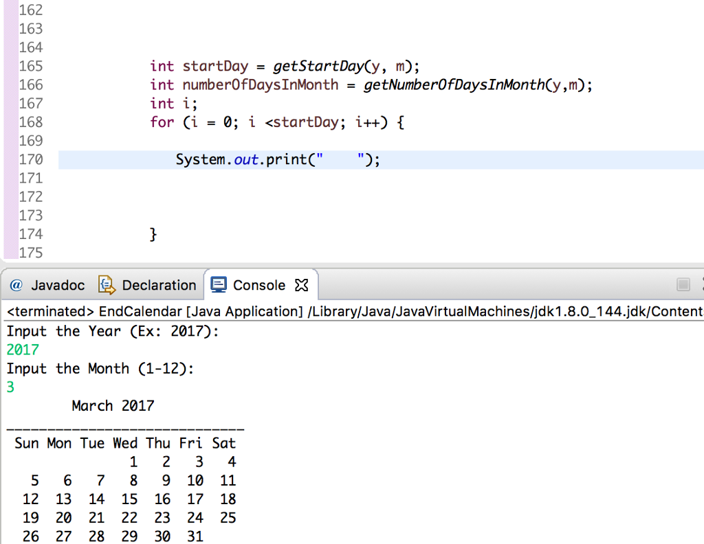Image resolution: width=704 pixels, height=544 pixels.
Task: Select the Console tab
Action: pyautogui.click(x=259, y=285)
